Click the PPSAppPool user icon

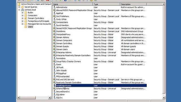click(x=54, y=73)
